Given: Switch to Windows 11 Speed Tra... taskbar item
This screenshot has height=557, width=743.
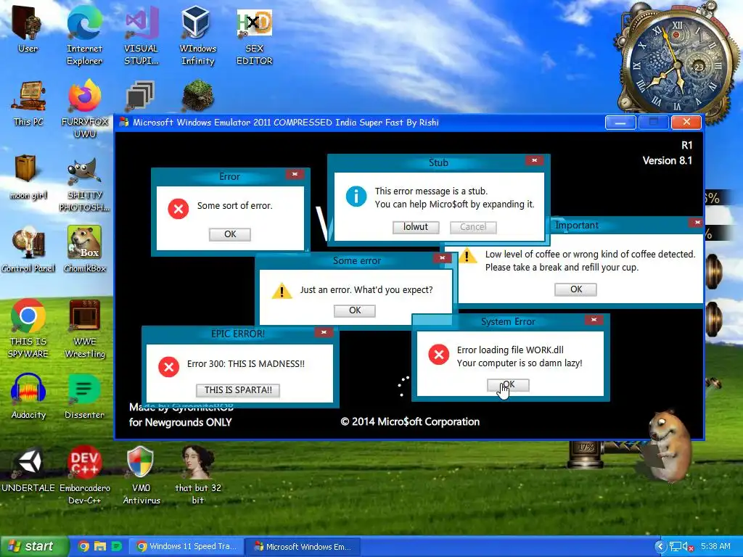Looking at the screenshot, I should [x=187, y=546].
